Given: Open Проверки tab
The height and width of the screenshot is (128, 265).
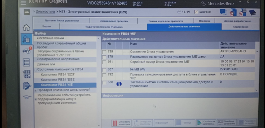Looking at the screenshot, I should tap(204, 21).
